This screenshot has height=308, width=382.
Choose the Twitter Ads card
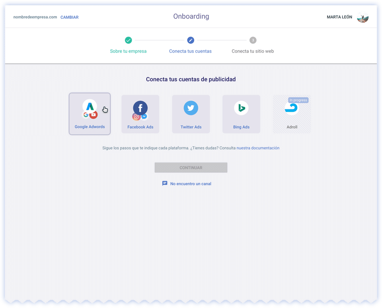click(x=191, y=114)
